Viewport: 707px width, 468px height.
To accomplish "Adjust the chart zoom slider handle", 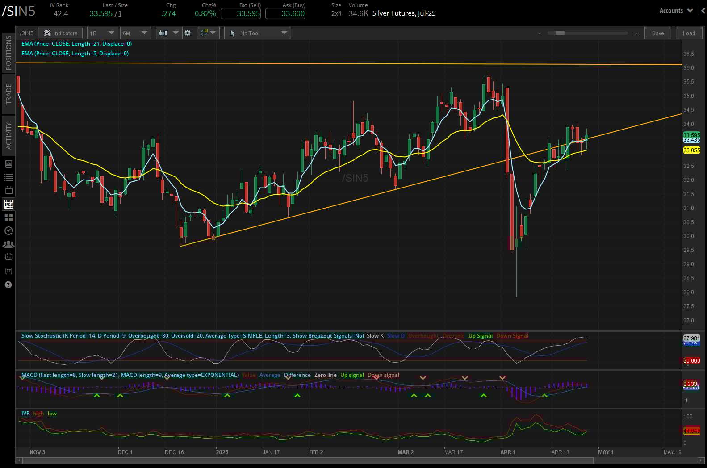I will pyautogui.click(x=560, y=33).
